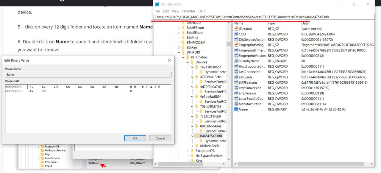This screenshot has height=173, width=381.
Task: Expand the ExceptionDB key in Registry Editor
Action: coord(188,151)
